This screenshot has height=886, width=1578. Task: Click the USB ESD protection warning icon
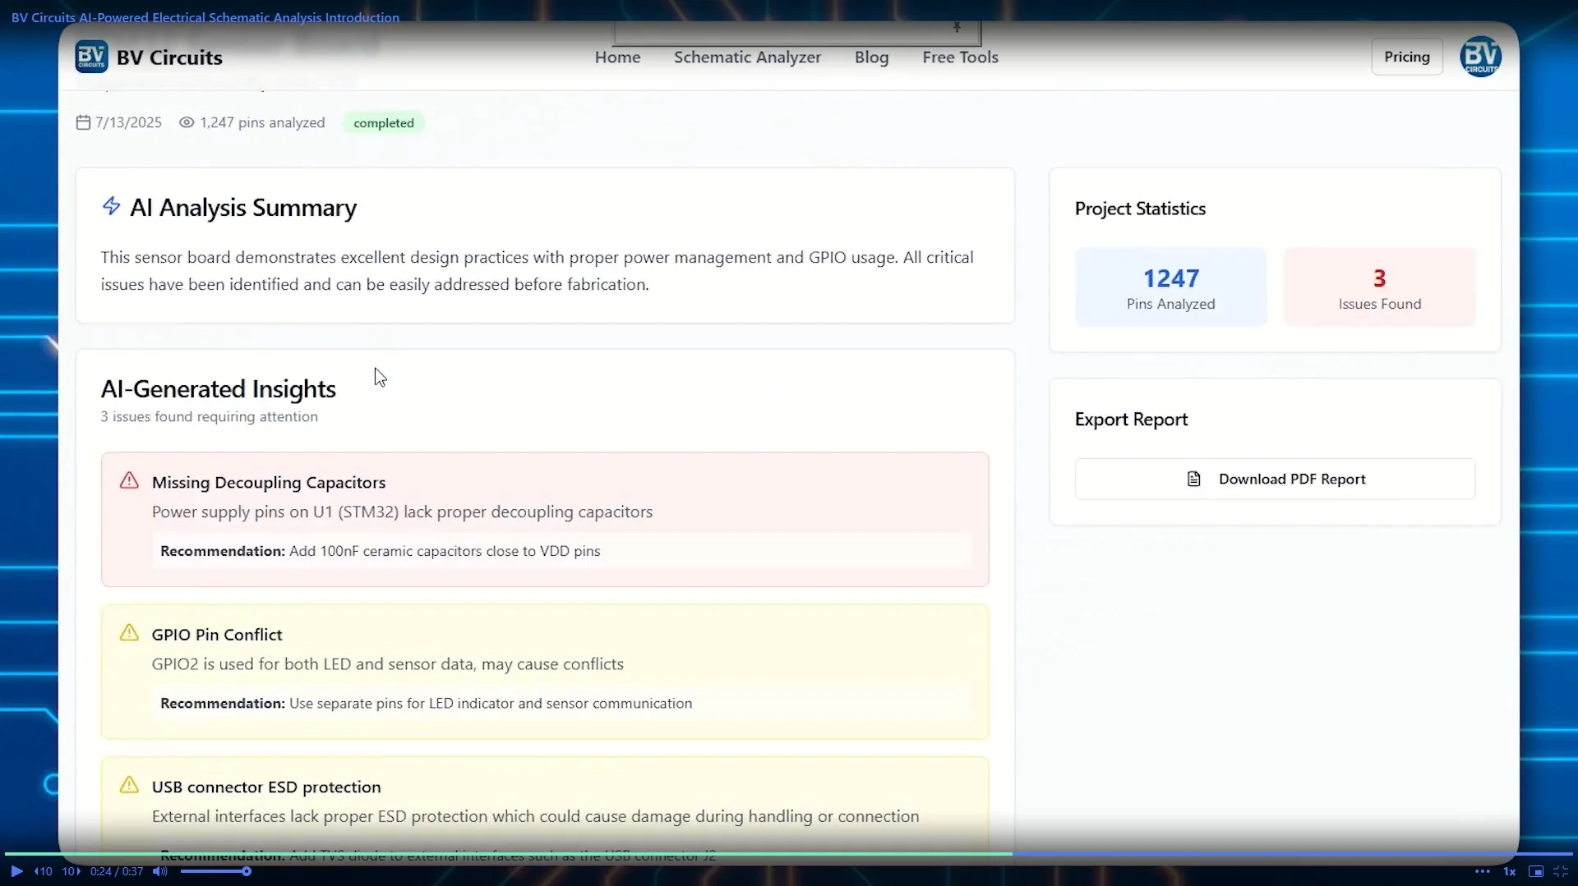[129, 785]
